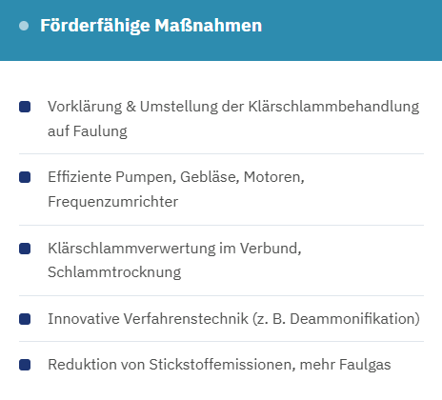Click the bullet beside Effiziente Pumpen
This screenshot has width=442, height=400.
point(25,177)
